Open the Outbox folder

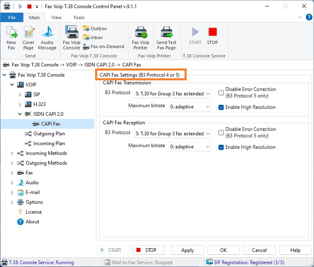coord(95,29)
